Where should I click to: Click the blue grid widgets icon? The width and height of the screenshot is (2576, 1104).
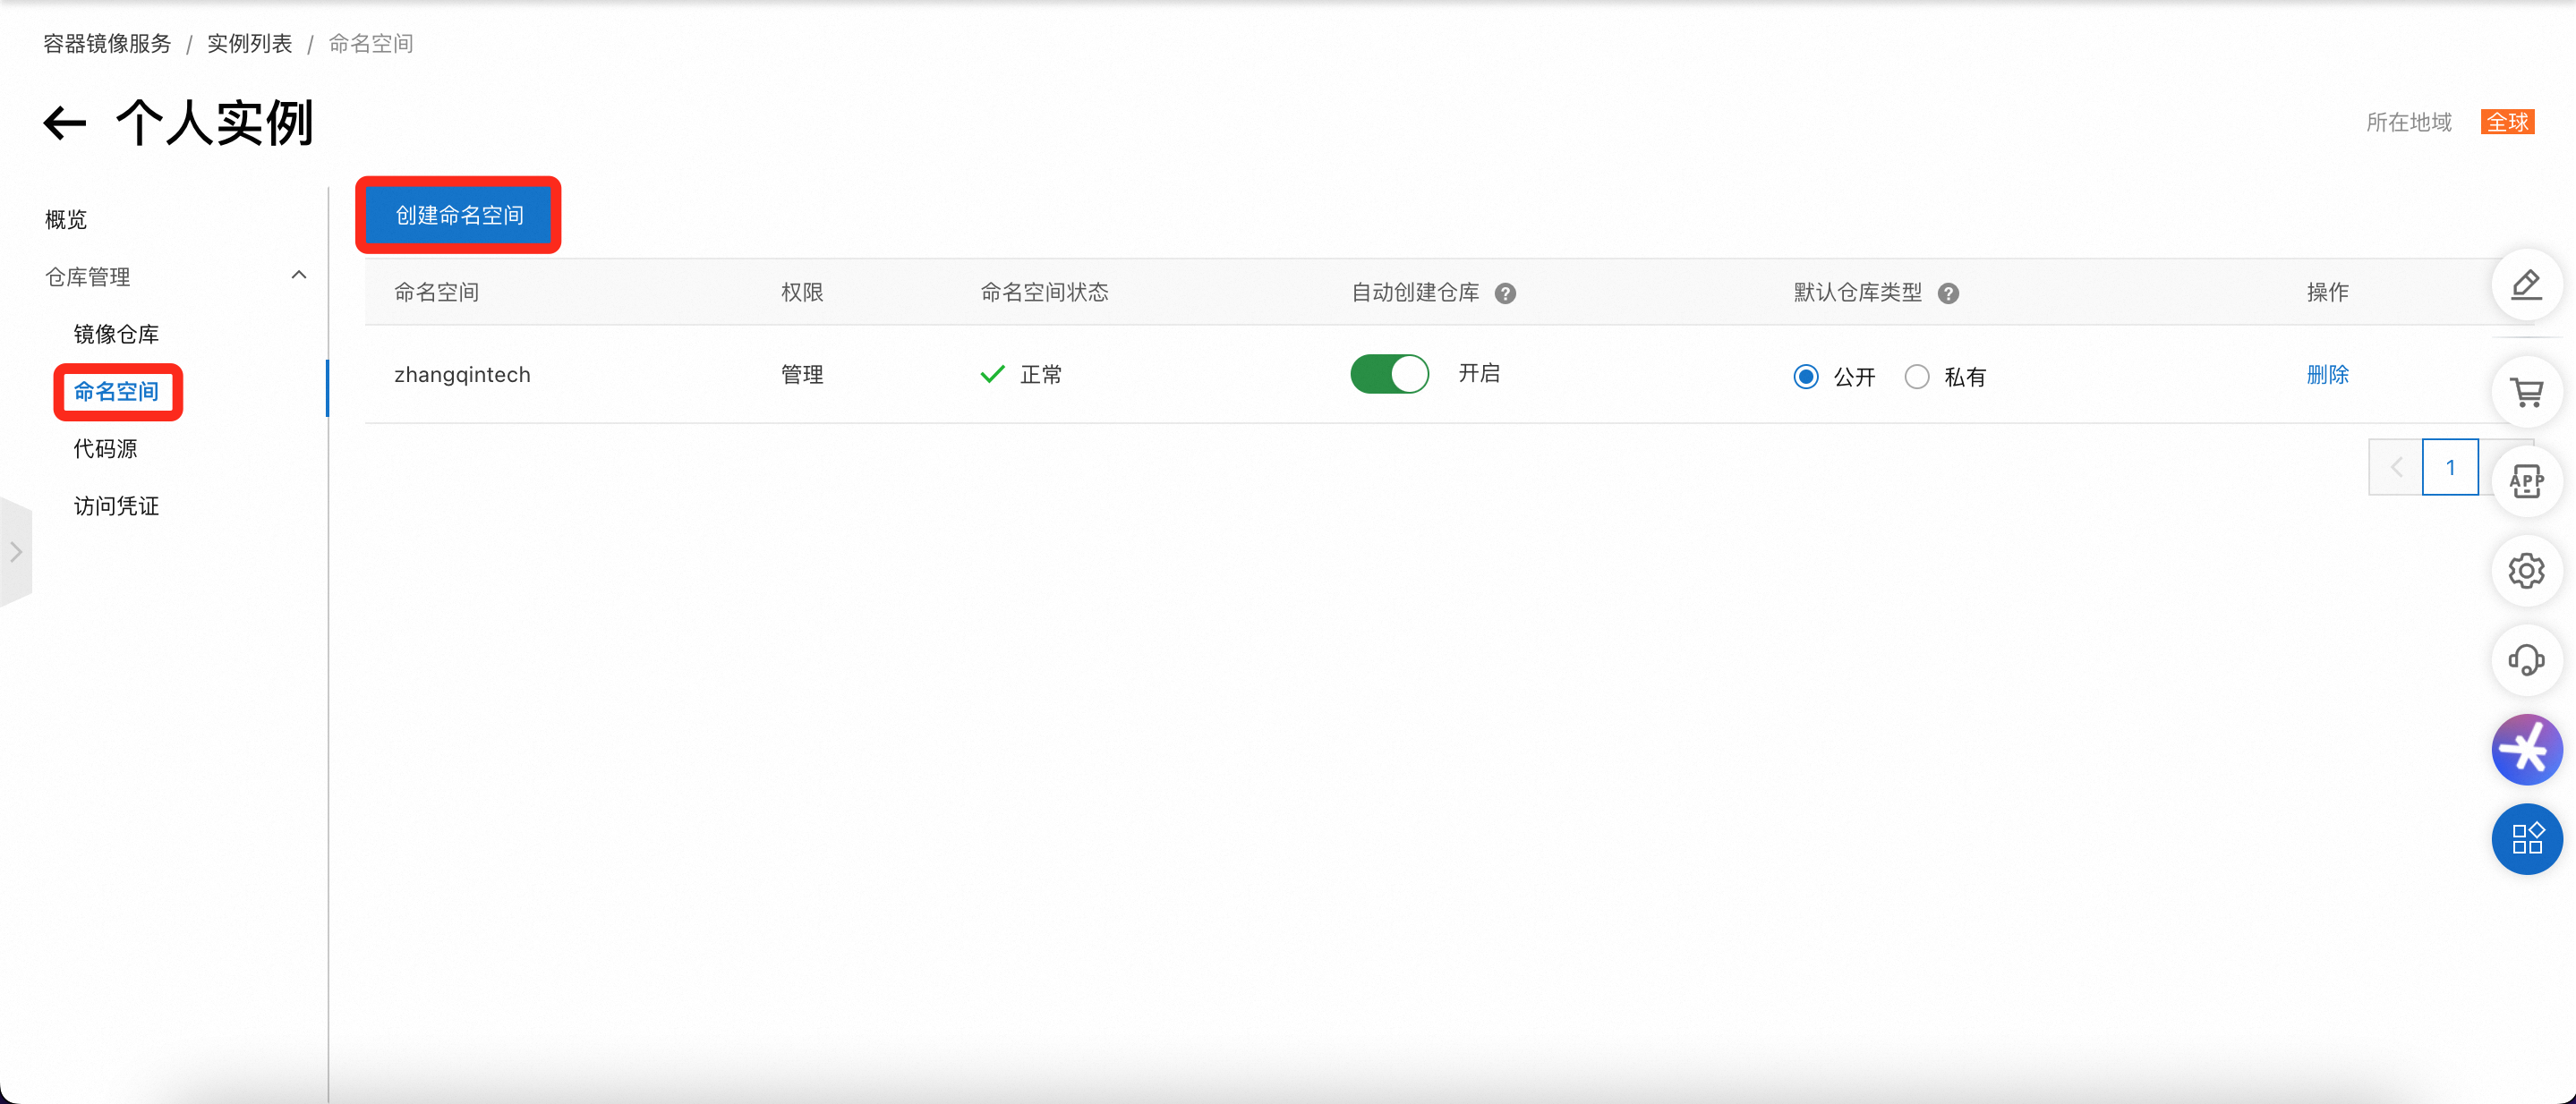(x=2526, y=838)
